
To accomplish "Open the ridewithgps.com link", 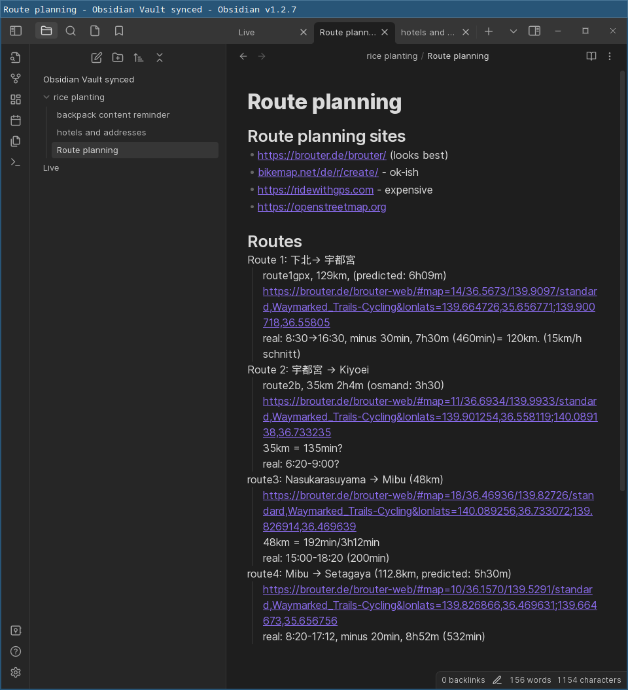I will [x=315, y=190].
